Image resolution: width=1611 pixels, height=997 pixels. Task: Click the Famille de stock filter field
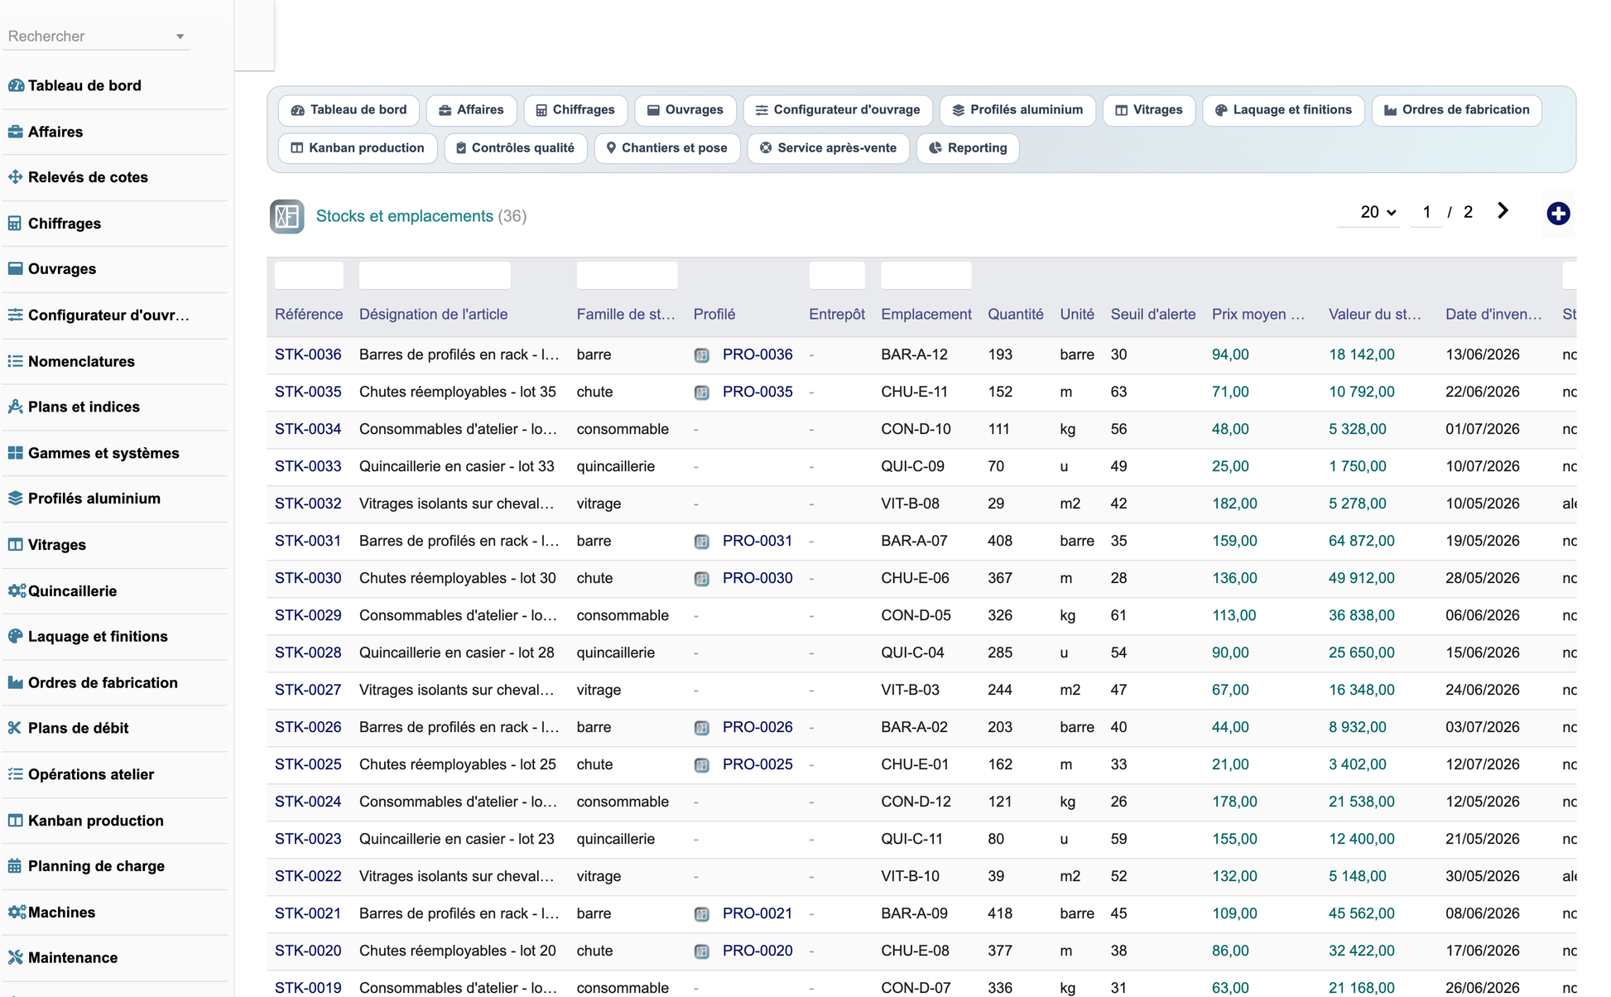(x=627, y=275)
